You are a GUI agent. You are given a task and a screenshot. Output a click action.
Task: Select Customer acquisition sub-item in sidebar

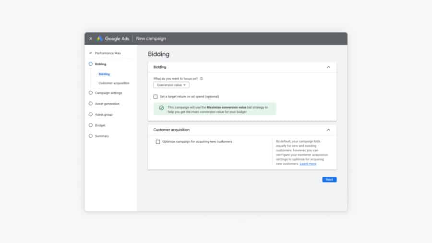pyautogui.click(x=114, y=83)
